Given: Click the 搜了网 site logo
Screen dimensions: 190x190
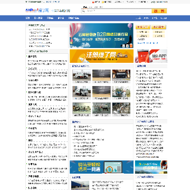Looking at the screenshot, I should [37, 11].
